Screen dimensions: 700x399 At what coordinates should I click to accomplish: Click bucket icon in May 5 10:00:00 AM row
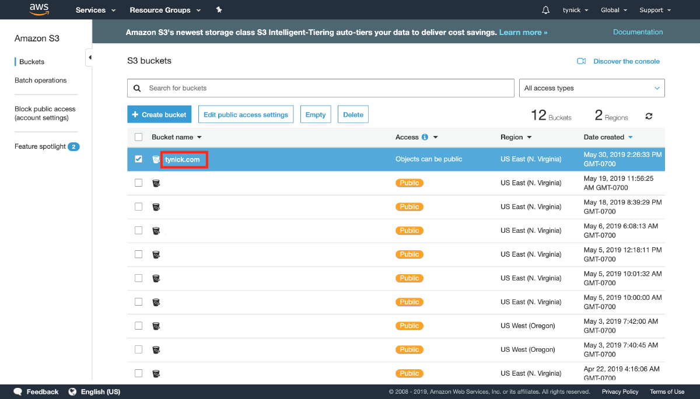[x=156, y=303]
